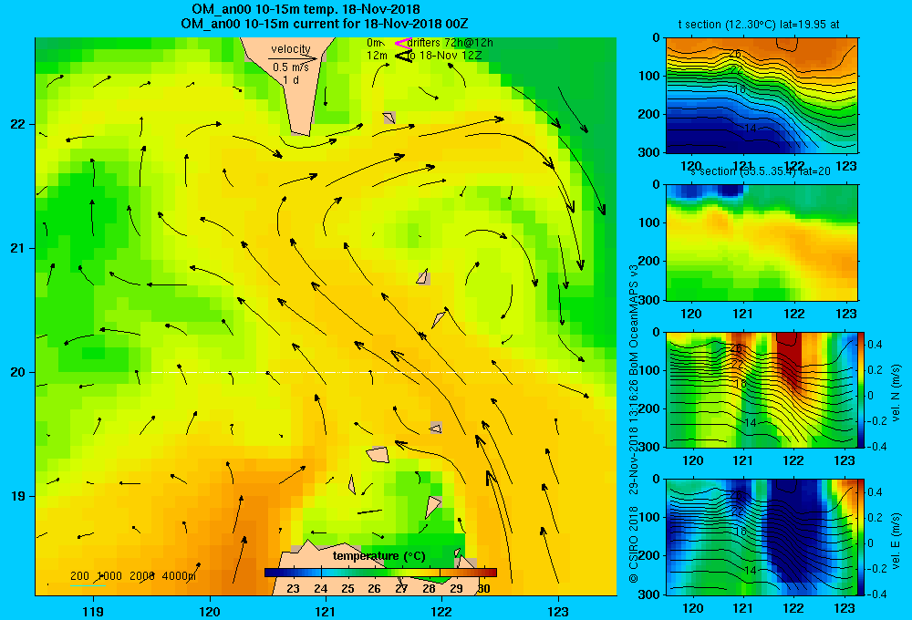Click depth 100 label on salinity section axis
Viewport: 912px width, 620px height.
point(649,222)
